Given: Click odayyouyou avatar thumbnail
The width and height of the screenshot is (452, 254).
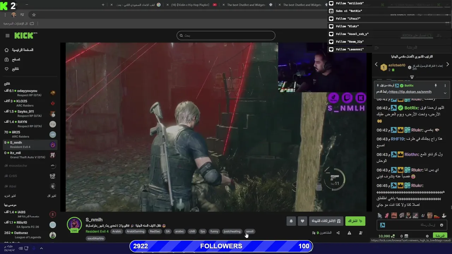Looking at the screenshot, I should point(53,93).
